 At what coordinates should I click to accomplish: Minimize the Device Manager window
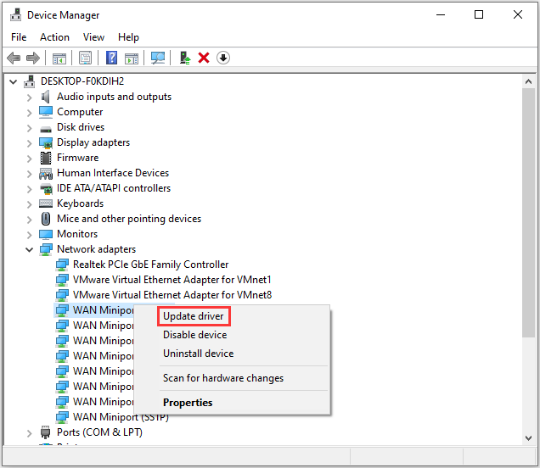[441, 14]
